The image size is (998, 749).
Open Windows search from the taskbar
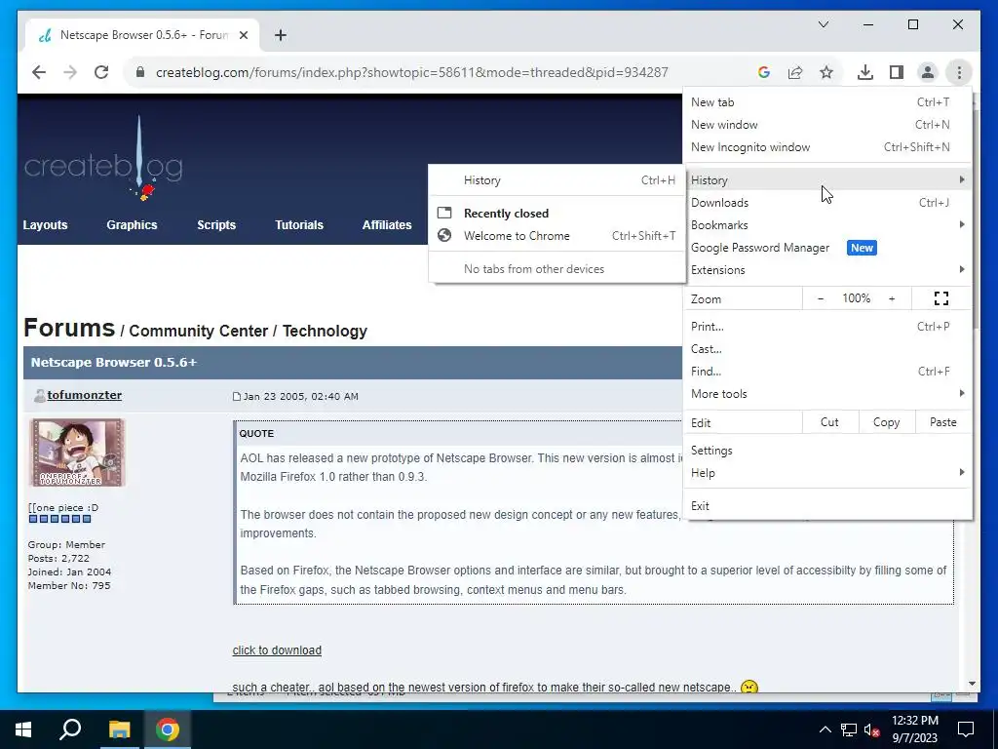click(x=70, y=729)
